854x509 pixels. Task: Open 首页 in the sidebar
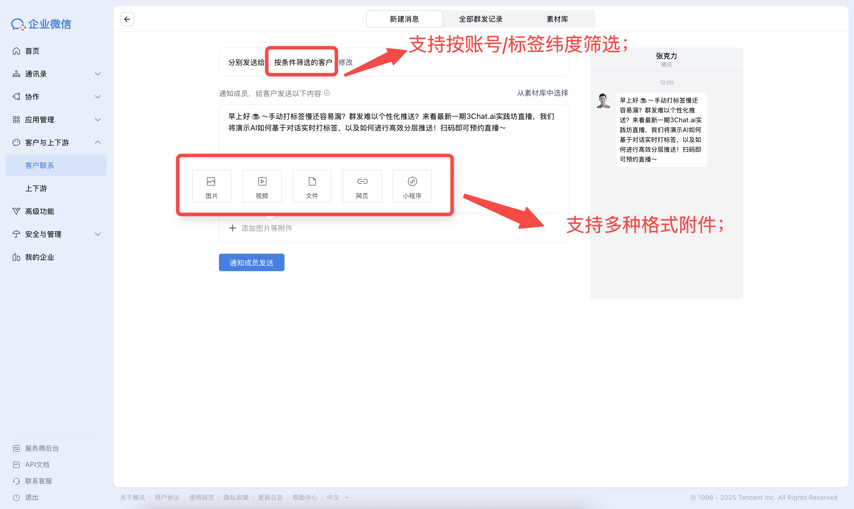click(32, 51)
